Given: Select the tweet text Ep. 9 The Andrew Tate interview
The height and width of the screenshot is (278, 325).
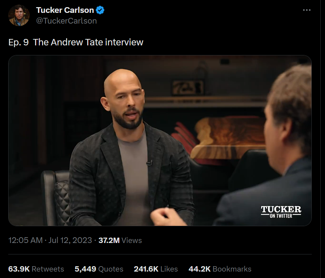Looking at the screenshot, I should tap(76, 42).
